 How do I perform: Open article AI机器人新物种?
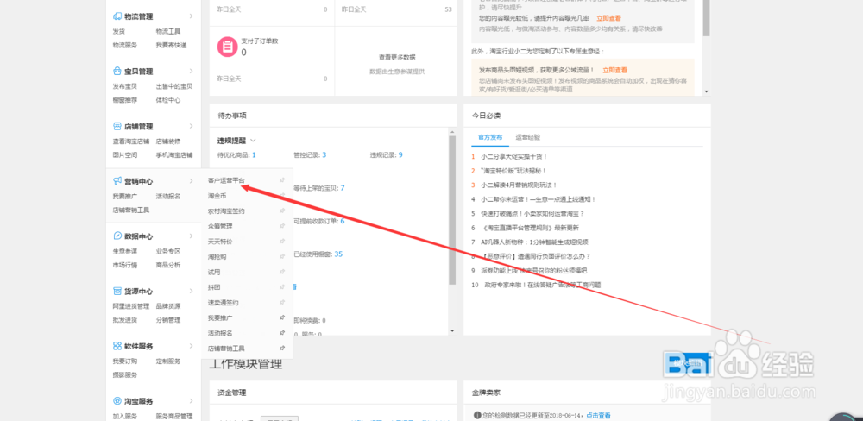(534, 242)
